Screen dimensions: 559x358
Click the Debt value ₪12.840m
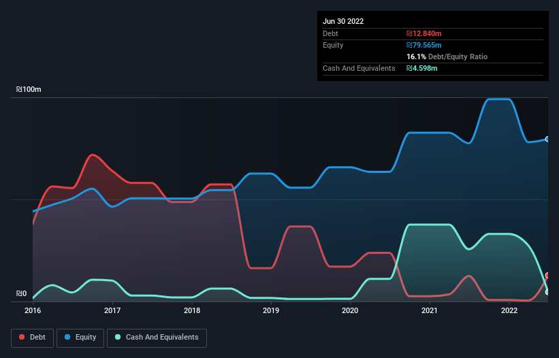point(424,33)
